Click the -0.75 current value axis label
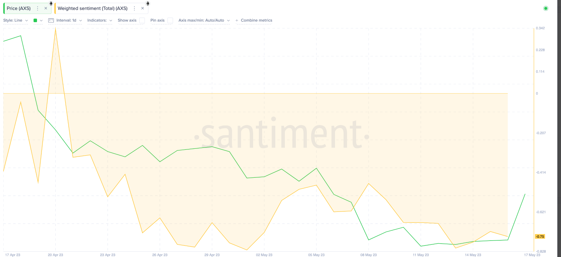Viewport: 561px width, 257px height. [x=540, y=236]
